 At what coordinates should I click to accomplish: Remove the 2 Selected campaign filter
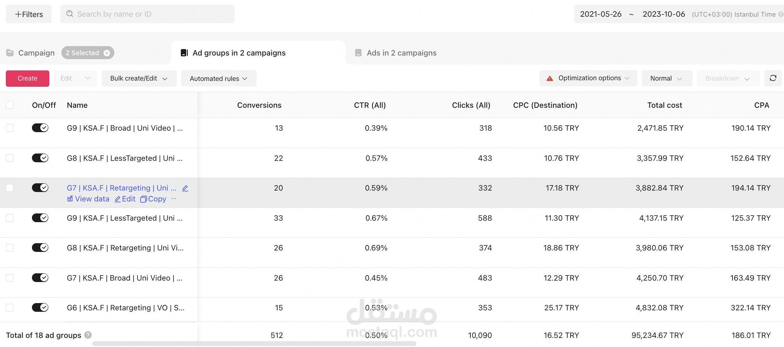[x=107, y=53]
